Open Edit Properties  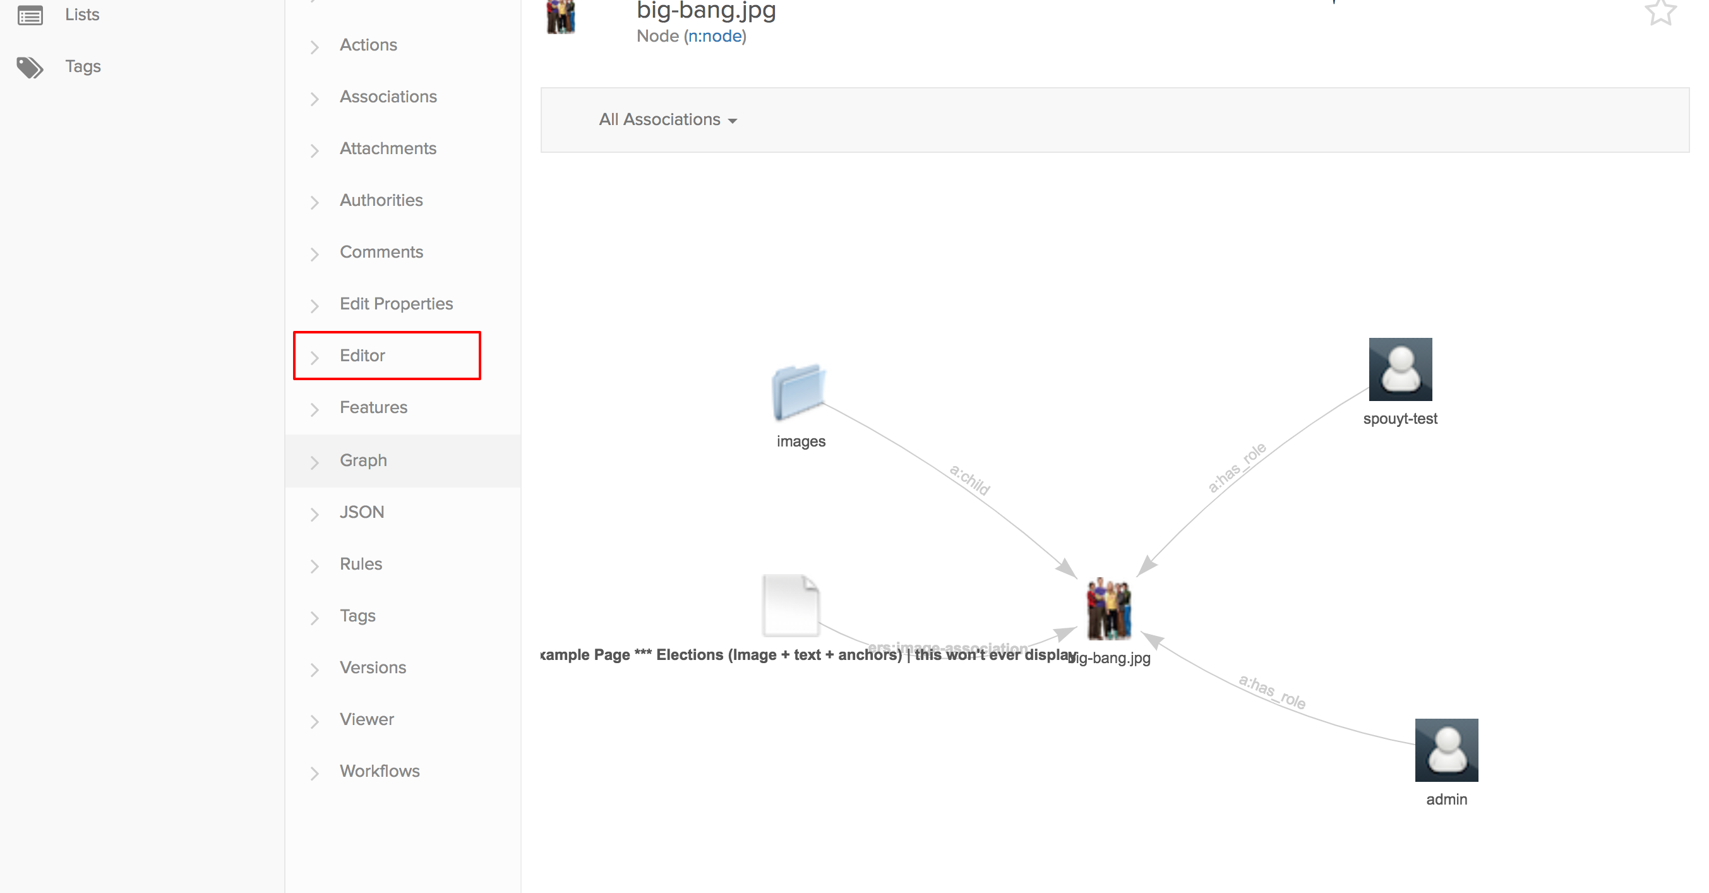(396, 303)
